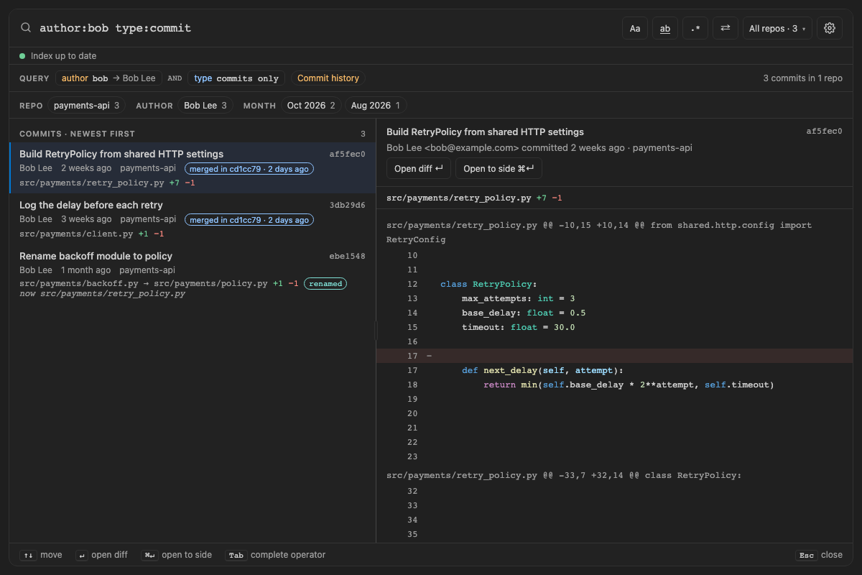Click the search magnifier icon
Screen dimensions: 862x575
(26, 28)
